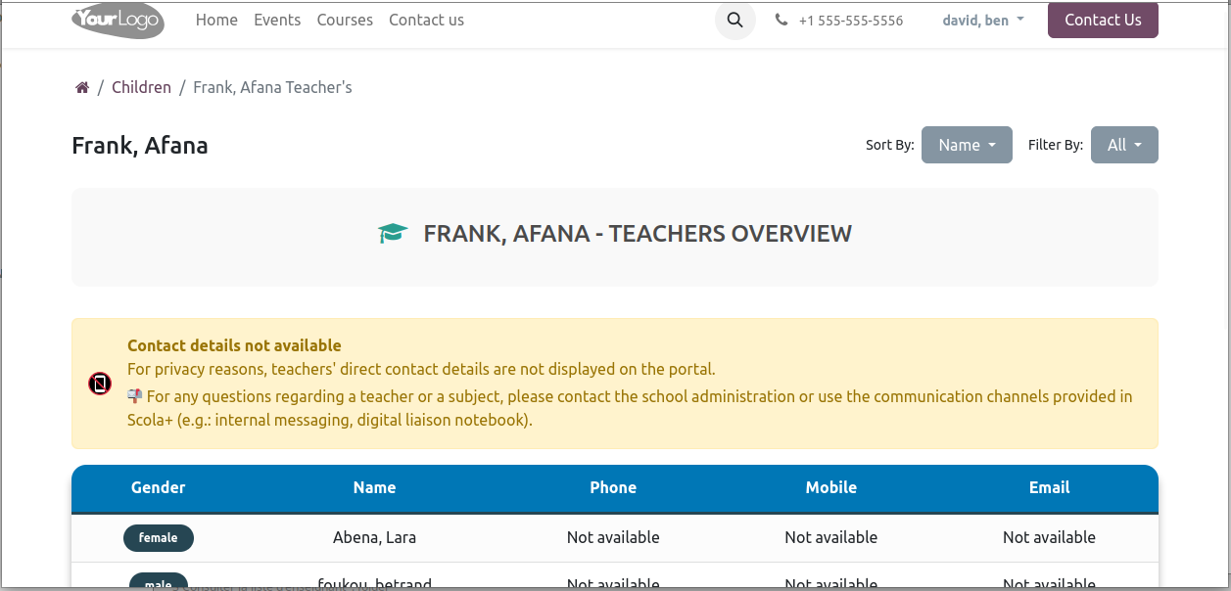Image resolution: width=1231 pixels, height=591 pixels.
Task: Click the phone handset icon
Action: [781, 21]
